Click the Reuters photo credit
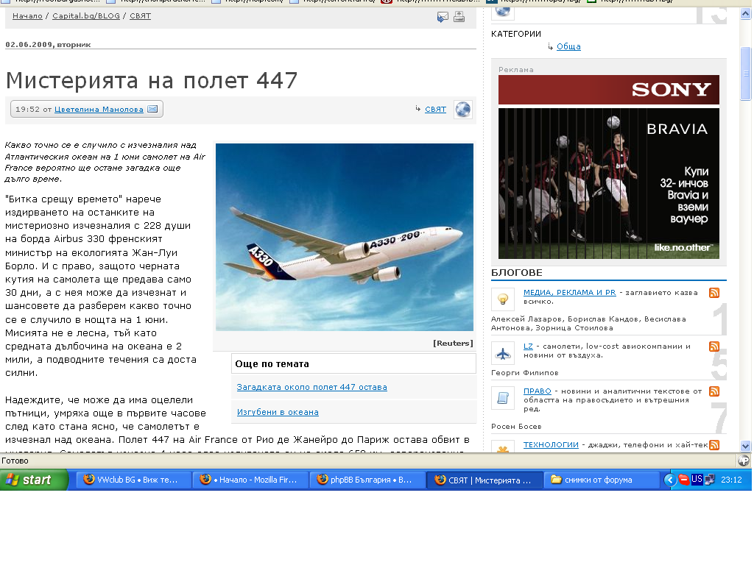Viewport: 754px width, 565px height. pos(453,343)
